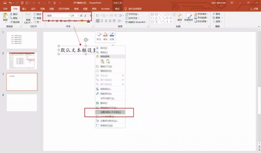The width and height of the screenshot is (261, 153).
Task: Expand the shapes gallery more arrow
Action: 174,22
